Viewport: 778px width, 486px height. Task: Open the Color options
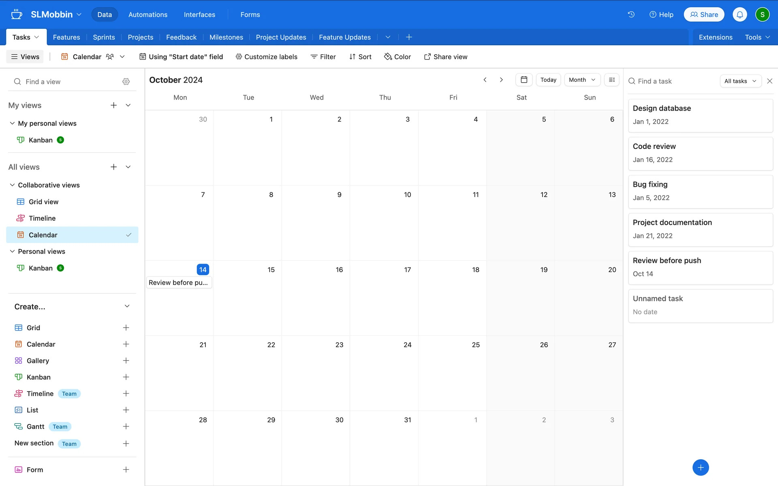coord(398,57)
